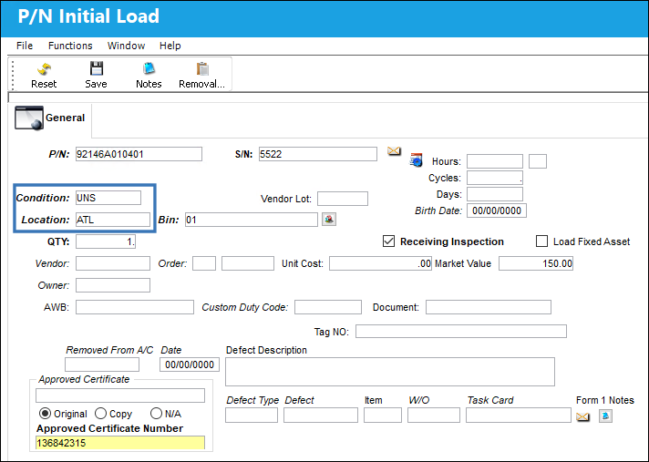
Task: Select the Original certificate radio button
Action: pos(45,413)
